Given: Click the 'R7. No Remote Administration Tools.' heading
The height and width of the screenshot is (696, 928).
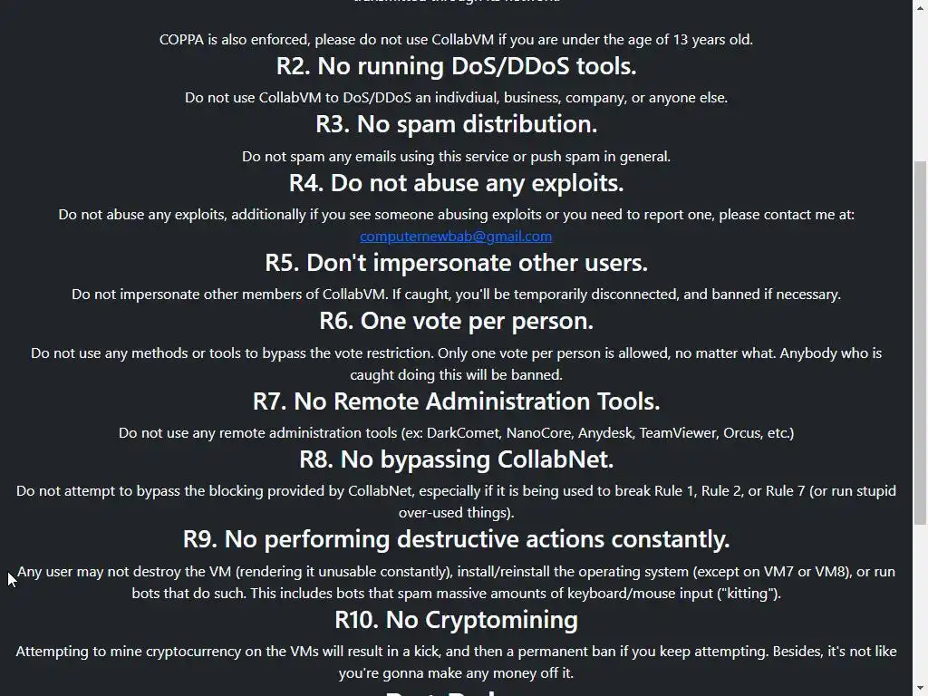Looking at the screenshot, I should (x=456, y=401).
